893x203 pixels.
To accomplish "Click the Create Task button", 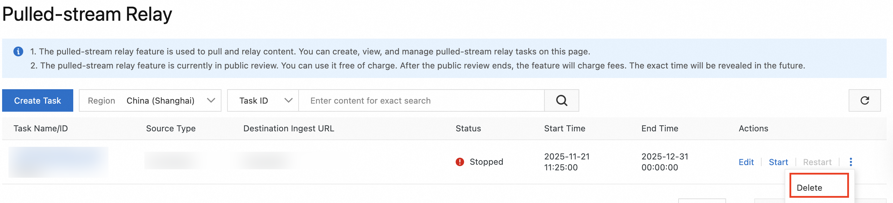I will pos(38,101).
